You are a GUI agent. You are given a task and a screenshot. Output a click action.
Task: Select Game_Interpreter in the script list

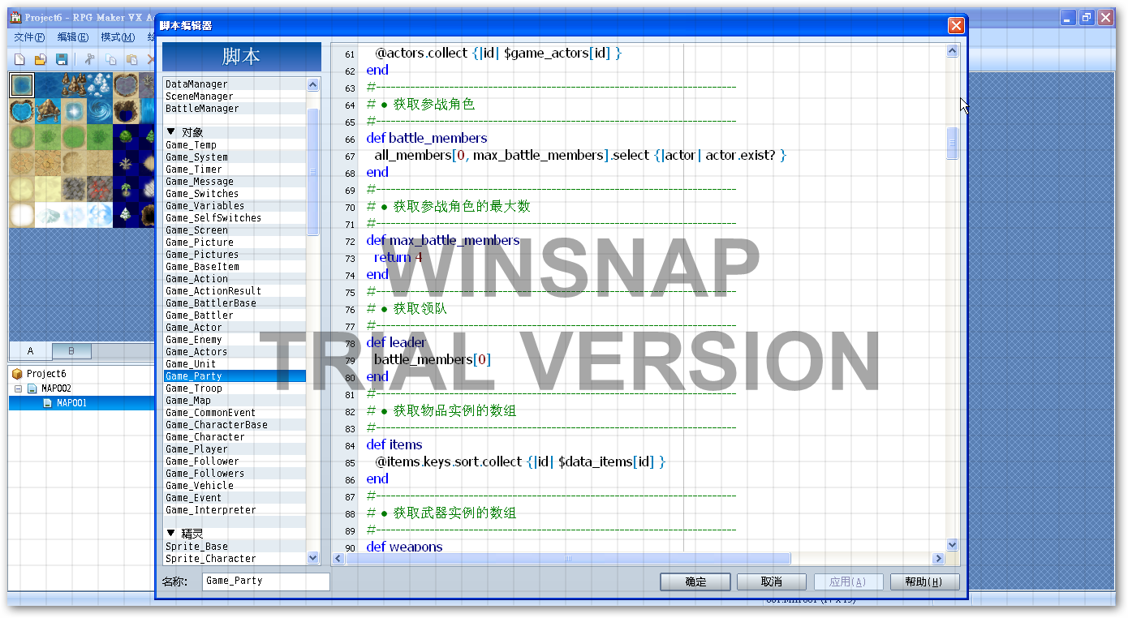(x=235, y=510)
